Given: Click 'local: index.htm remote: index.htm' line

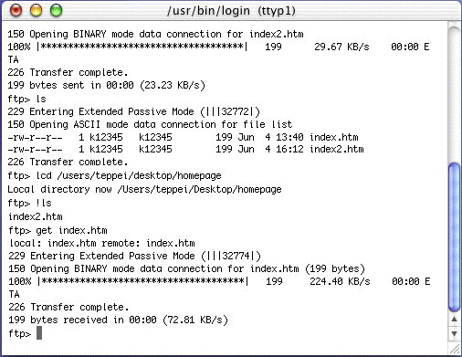Looking at the screenshot, I should 102,243.
